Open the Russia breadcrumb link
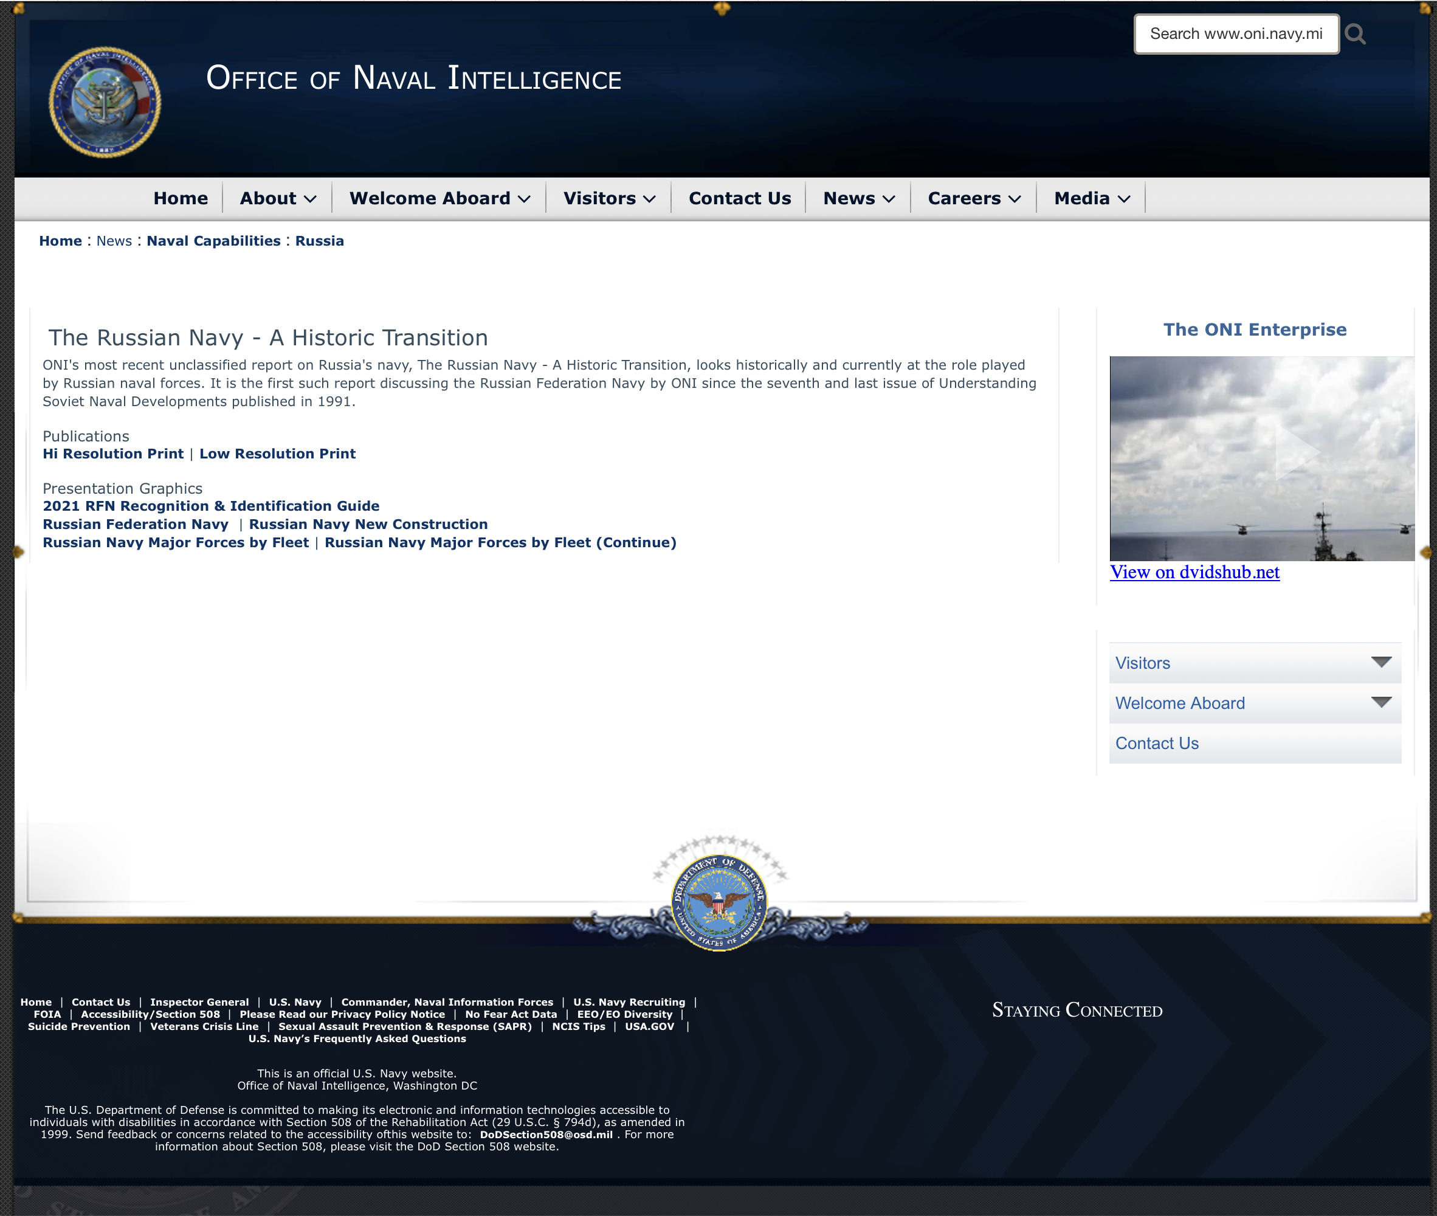This screenshot has height=1216, width=1437. (320, 241)
